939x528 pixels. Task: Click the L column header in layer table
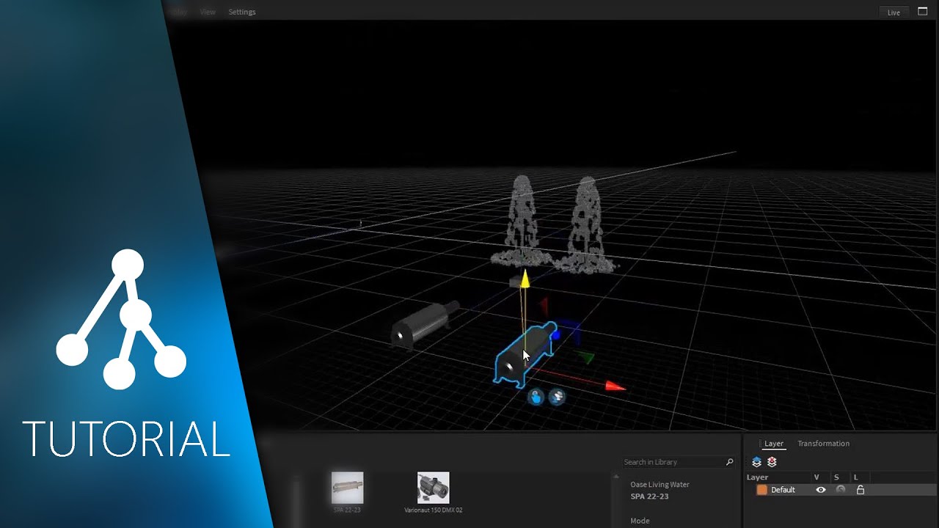coord(855,477)
